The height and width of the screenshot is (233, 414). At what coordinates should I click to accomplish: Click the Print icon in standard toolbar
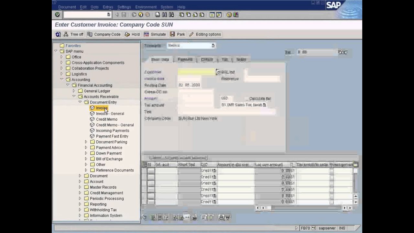pyautogui.click(x=158, y=15)
